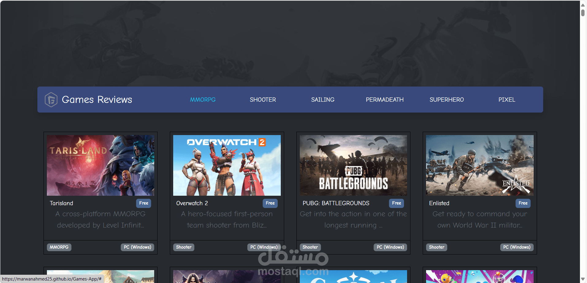Click the page scrollbar down arrow

coord(583,279)
